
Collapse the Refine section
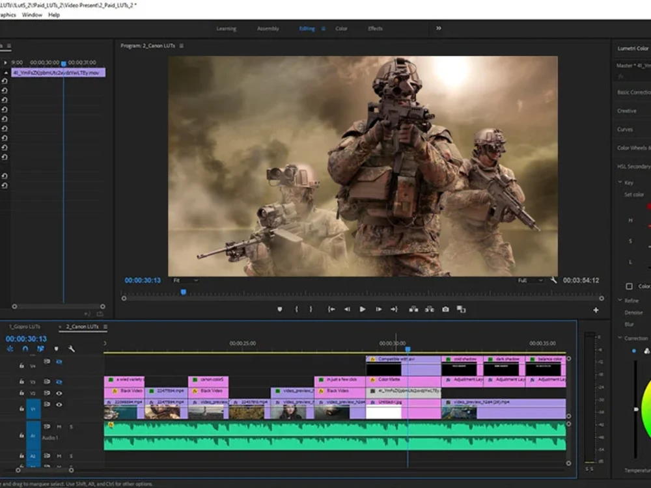(x=620, y=300)
